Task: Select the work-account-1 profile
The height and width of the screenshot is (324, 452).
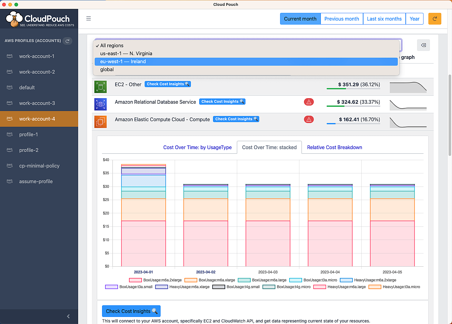Action: tap(39, 56)
